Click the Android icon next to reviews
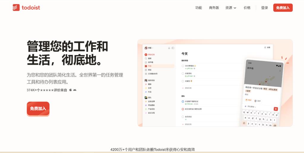 (x=75, y=90)
